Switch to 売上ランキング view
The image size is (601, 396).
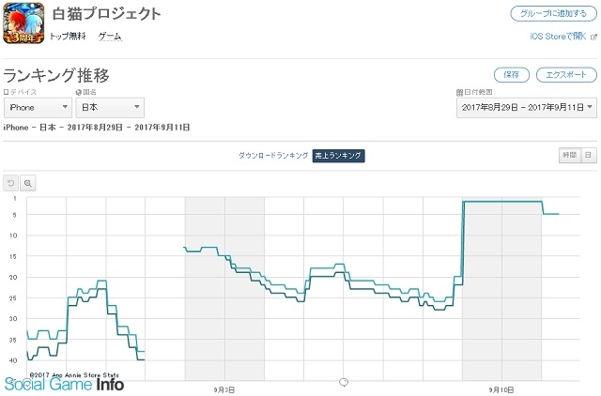click(338, 156)
